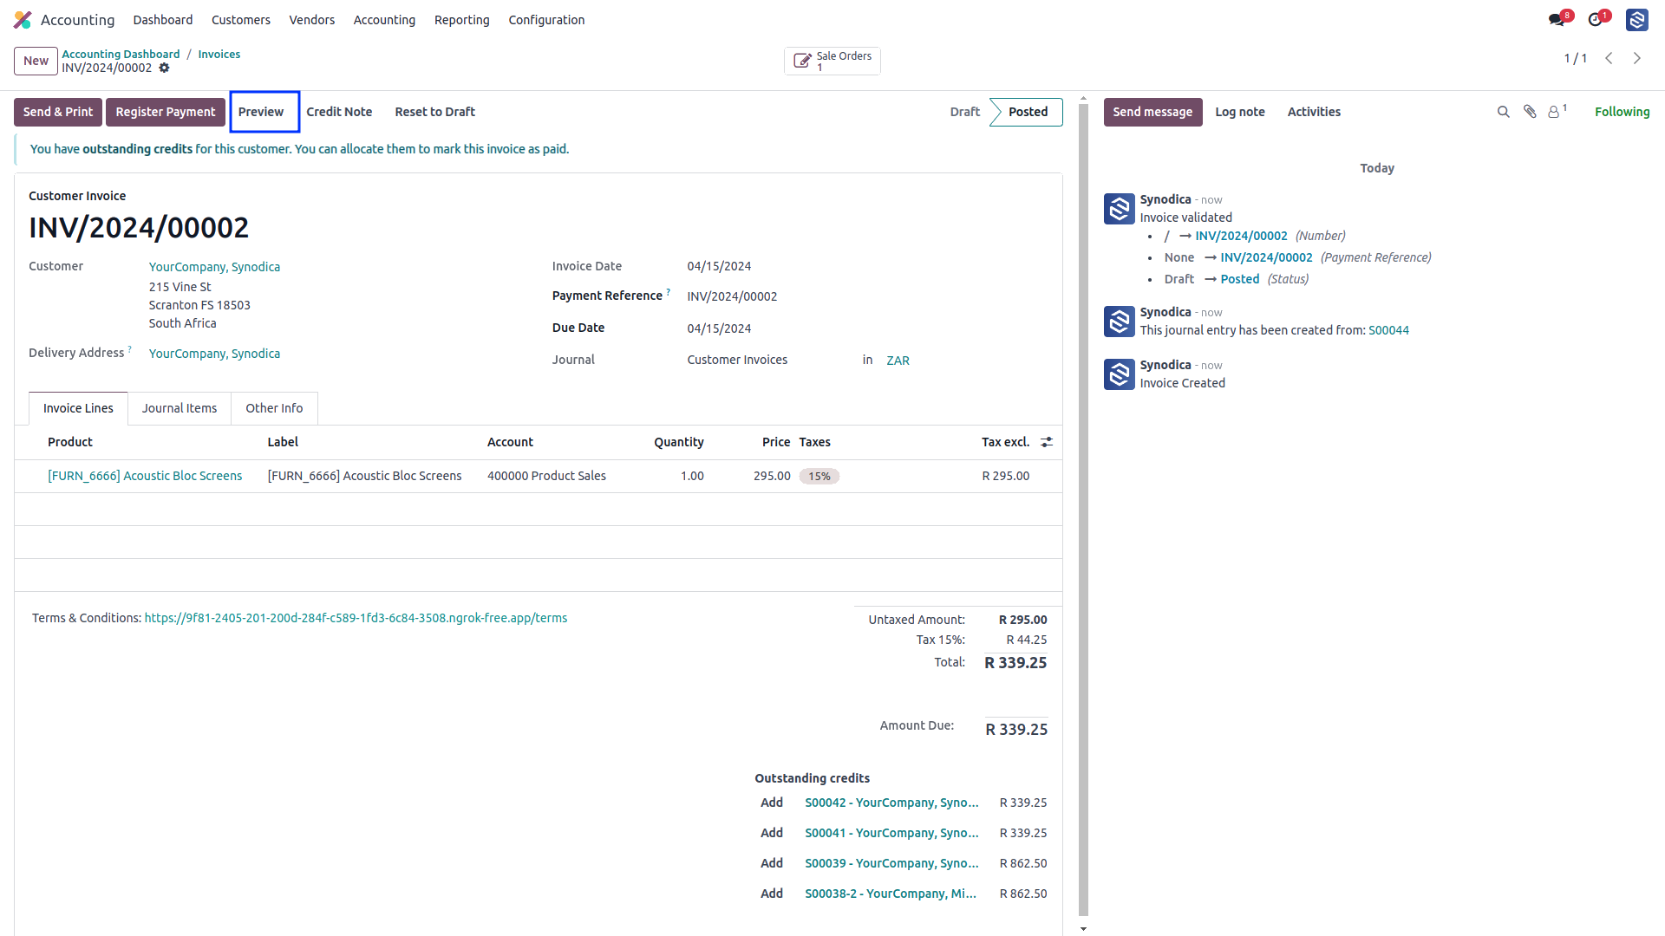Open the Vendors menu

click(x=312, y=20)
